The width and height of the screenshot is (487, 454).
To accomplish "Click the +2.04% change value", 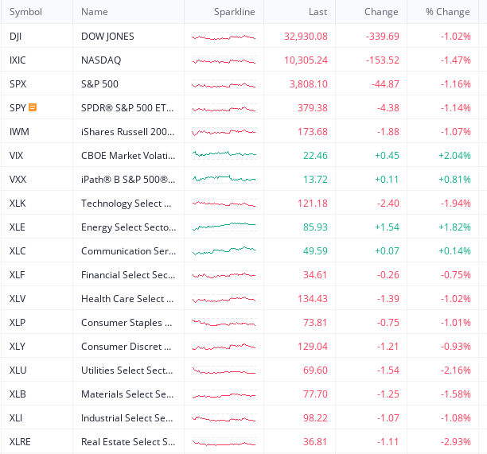I will [x=454, y=156].
